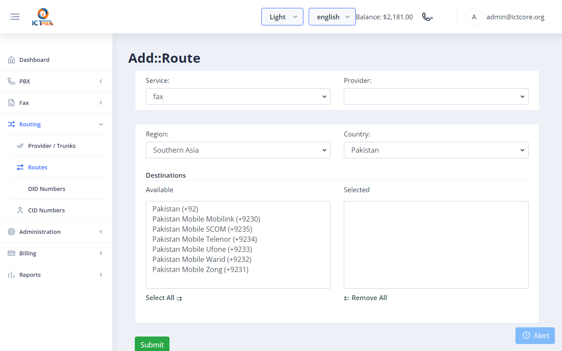Image resolution: width=562 pixels, height=351 pixels.
Task: Open the phone dialer icon
Action: 427,17
